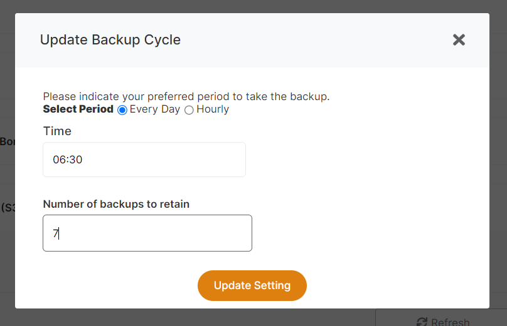Viewport: 507px width, 326px height.
Task: Focus the number of backups input box
Action: coord(147,233)
